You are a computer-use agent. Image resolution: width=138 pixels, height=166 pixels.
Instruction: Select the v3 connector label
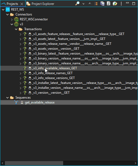pos(21,24)
